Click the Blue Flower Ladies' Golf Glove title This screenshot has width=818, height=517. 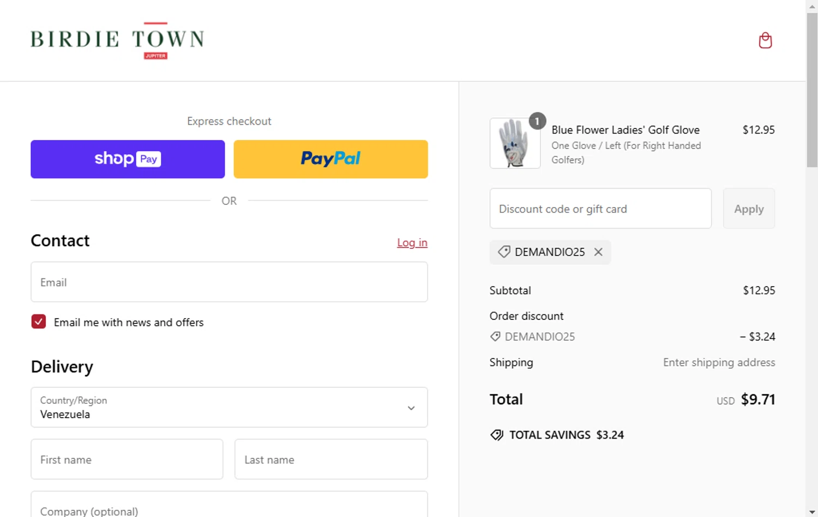coord(625,130)
